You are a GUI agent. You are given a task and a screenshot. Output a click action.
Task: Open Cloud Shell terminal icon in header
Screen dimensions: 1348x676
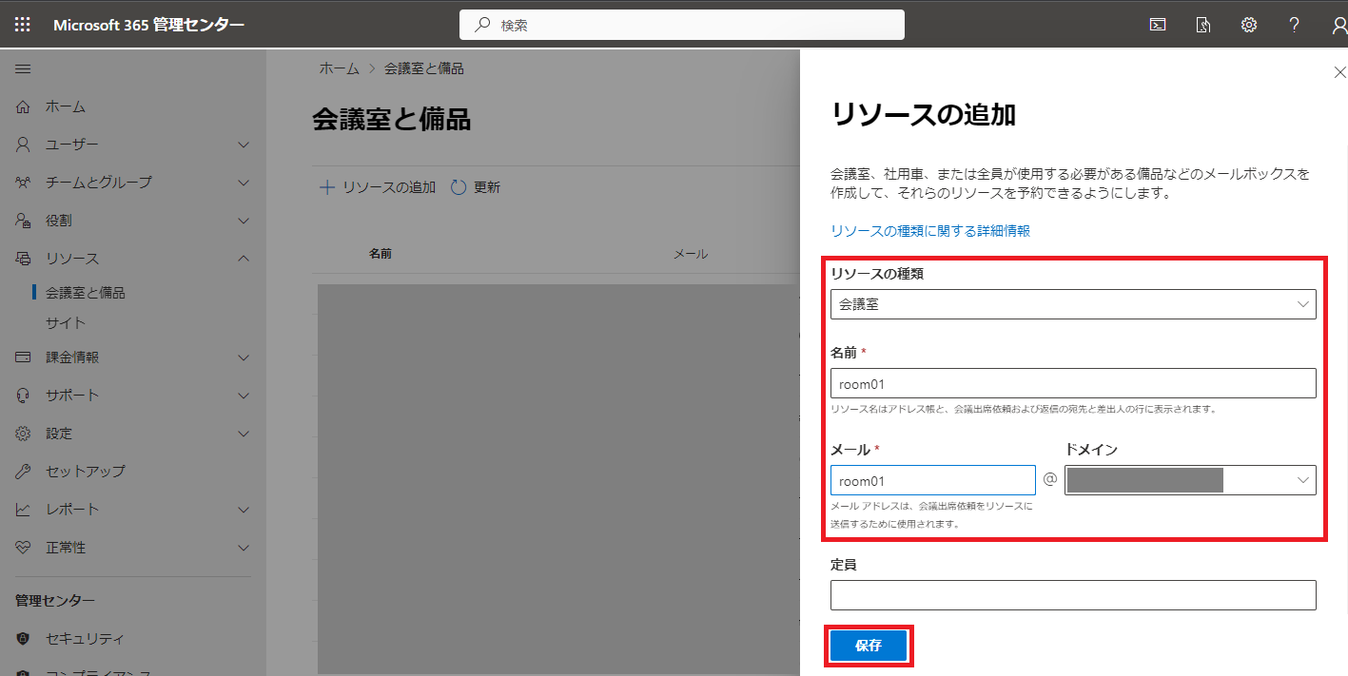click(1158, 25)
